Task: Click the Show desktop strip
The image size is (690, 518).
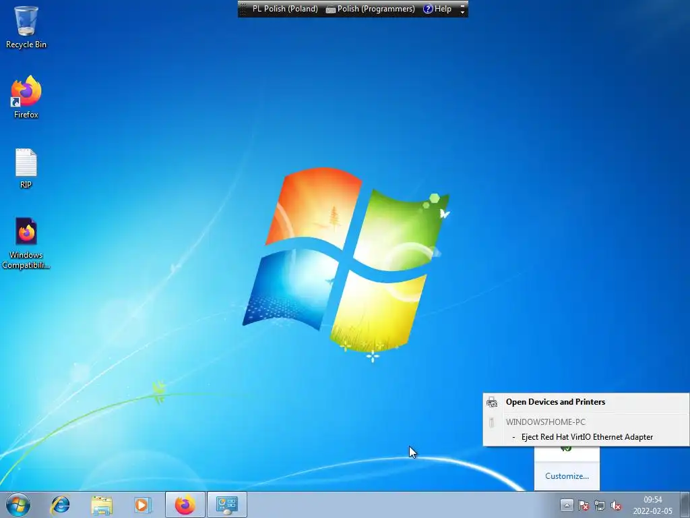Action: (685, 505)
